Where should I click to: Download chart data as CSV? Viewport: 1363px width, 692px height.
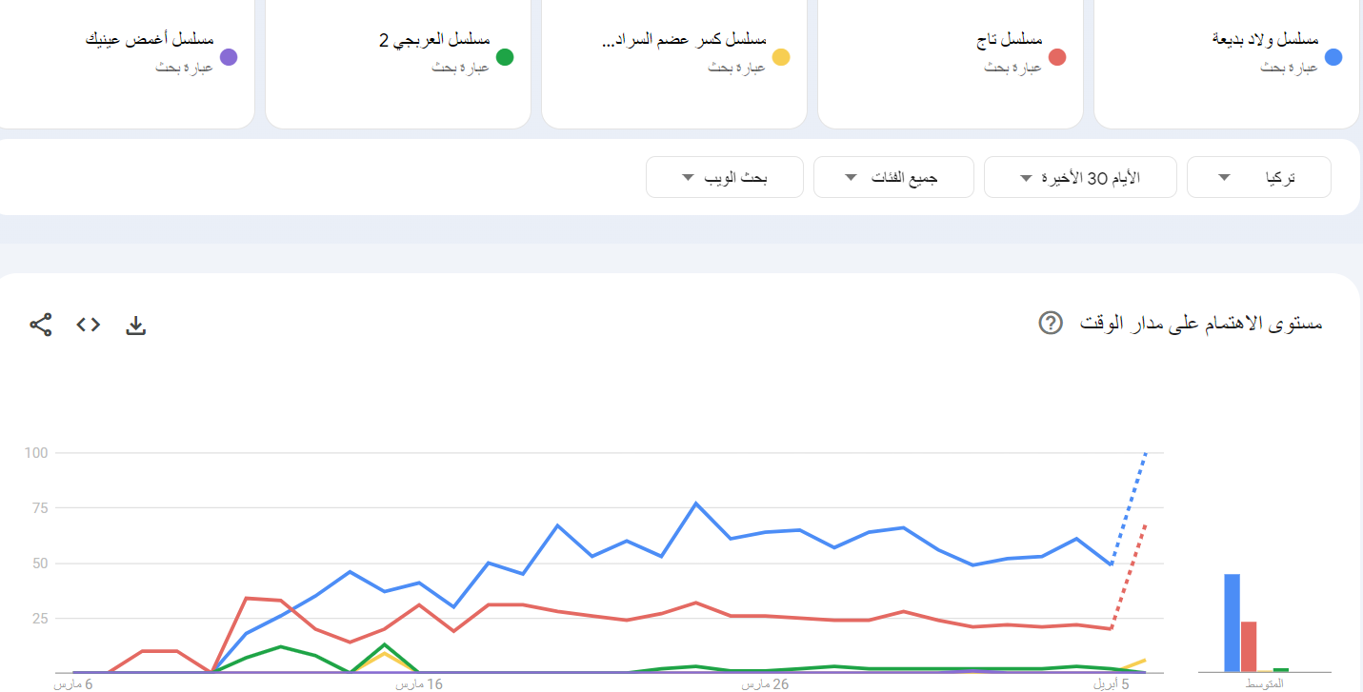coord(136,326)
